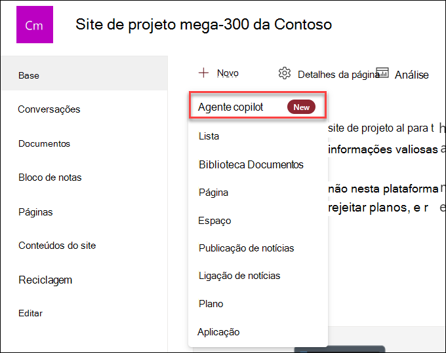Click the site title 'Site de projeto mega-300 da Contoso'
Viewport: 446px width, 353px height.
click(x=204, y=24)
